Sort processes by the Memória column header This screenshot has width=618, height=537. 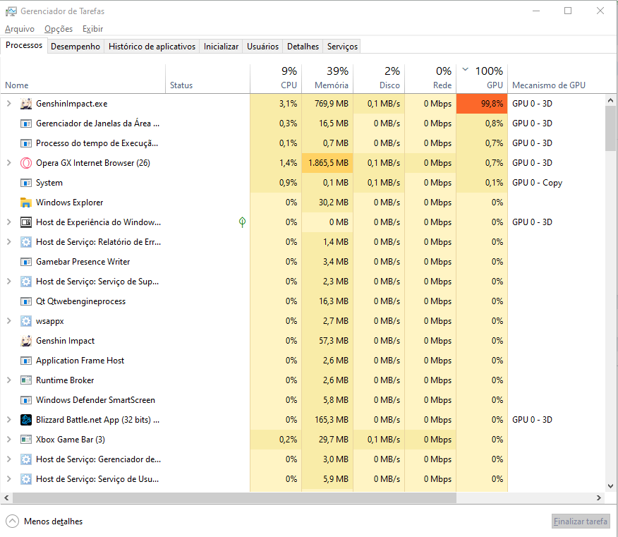[327, 78]
